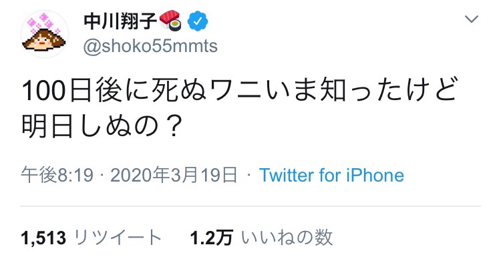Open the tweet options chevron menu
The width and height of the screenshot is (501, 267).
pos(472,19)
